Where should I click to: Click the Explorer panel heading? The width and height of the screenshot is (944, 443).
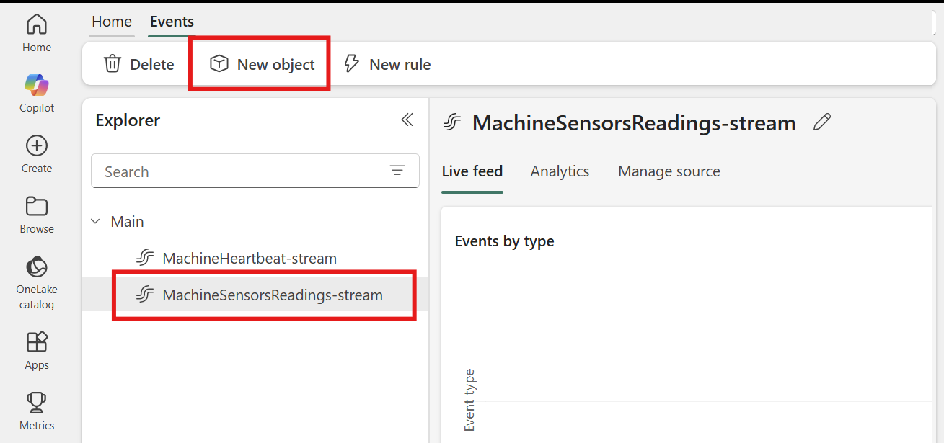(x=128, y=120)
